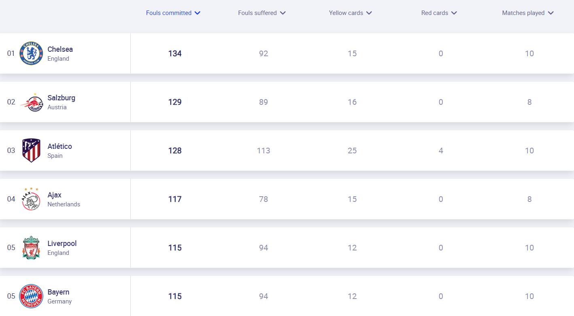Select Liverpool's 12 yellow cards value
This screenshot has height=316, width=574.
pyautogui.click(x=352, y=248)
